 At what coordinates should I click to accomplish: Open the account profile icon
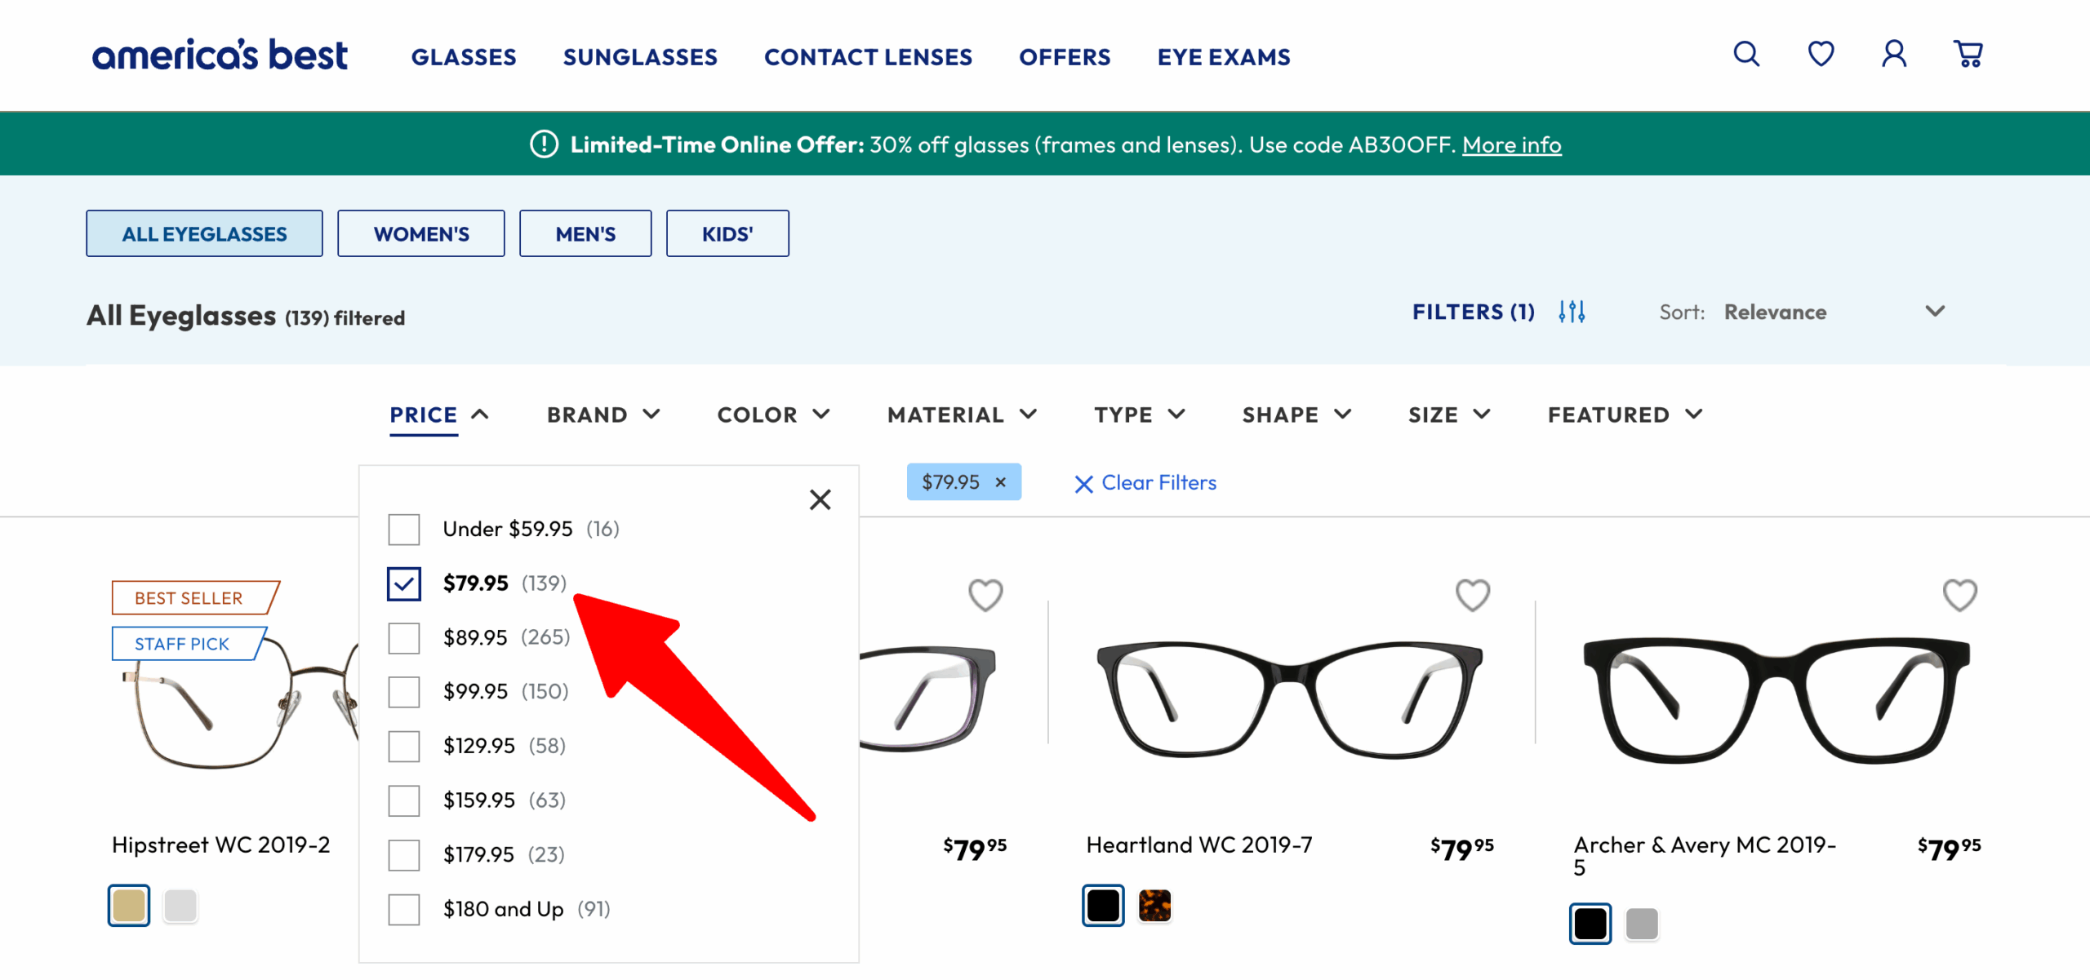(1894, 54)
